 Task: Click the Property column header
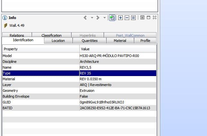point(41,49)
